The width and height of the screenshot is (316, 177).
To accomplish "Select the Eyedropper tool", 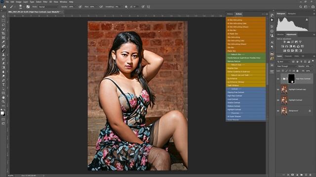I will click(3, 42).
